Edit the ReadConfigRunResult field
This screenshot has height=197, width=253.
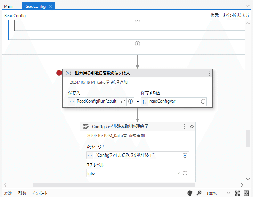pos(97,101)
